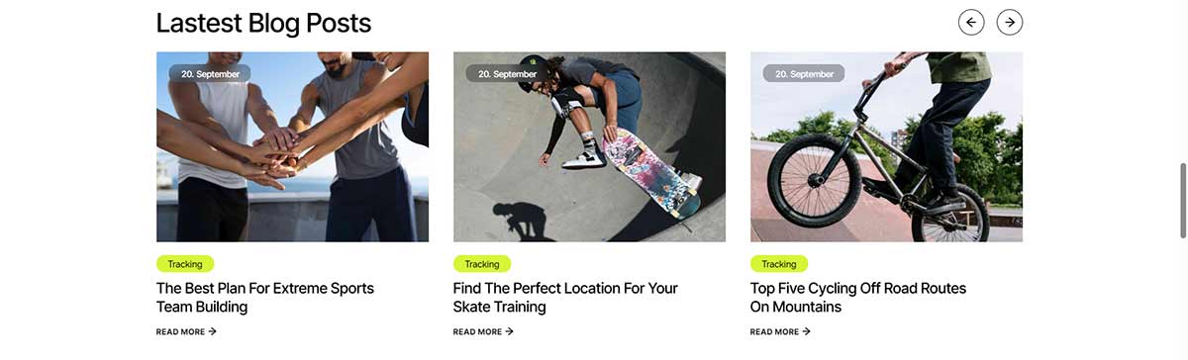Viewport: 1188px width, 360px height.
Task: Click the next posts right arrow button
Action: [1009, 22]
